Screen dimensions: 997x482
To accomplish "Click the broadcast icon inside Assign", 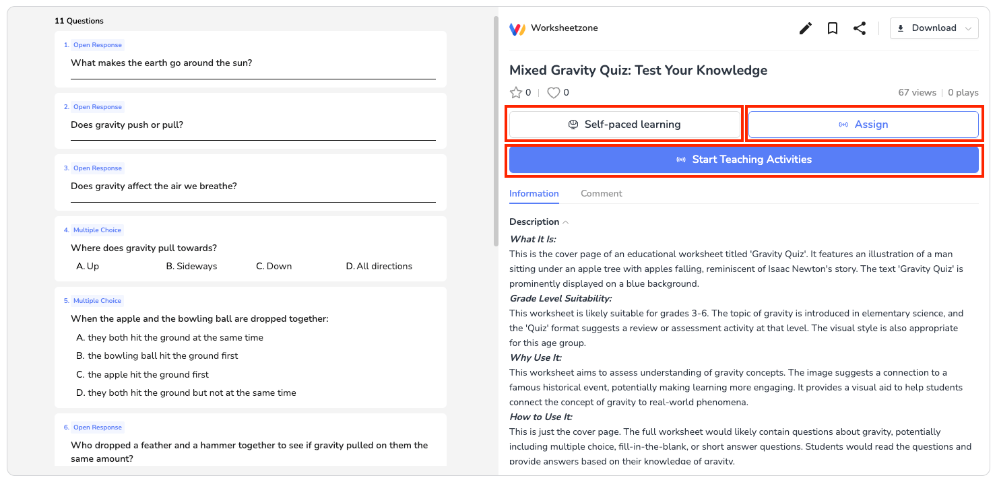I will tap(843, 124).
